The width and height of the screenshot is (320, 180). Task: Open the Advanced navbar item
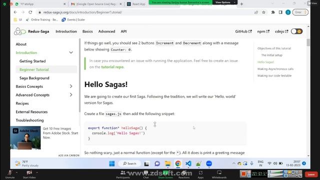point(106,31)
